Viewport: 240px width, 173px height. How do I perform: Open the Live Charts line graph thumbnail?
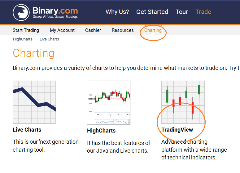[34, 102]
